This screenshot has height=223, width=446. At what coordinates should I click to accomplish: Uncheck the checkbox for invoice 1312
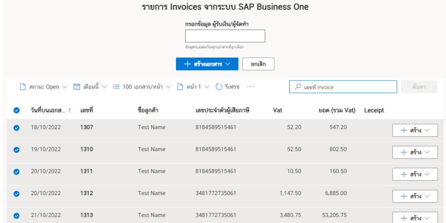(17, 194)
